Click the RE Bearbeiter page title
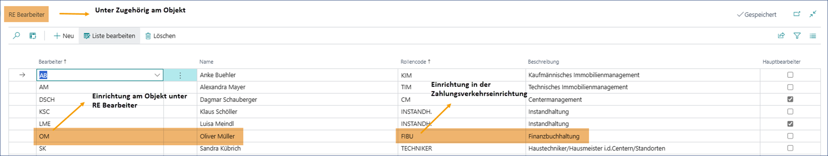 pyautogui.click(x=27, y=15)
